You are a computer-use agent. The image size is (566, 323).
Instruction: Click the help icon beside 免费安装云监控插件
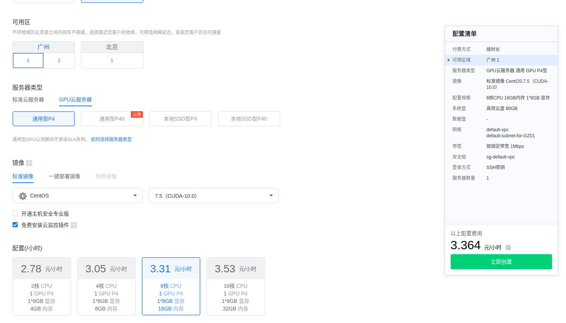pyautogui.click(x=74, y=225)
